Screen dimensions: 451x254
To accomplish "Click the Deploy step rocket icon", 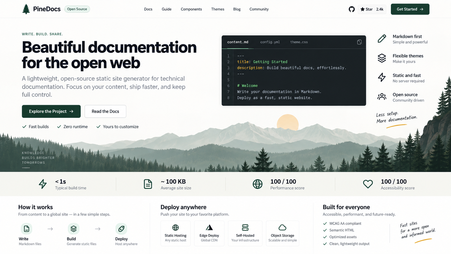I will pyautogui.click(x=121, y=229).
